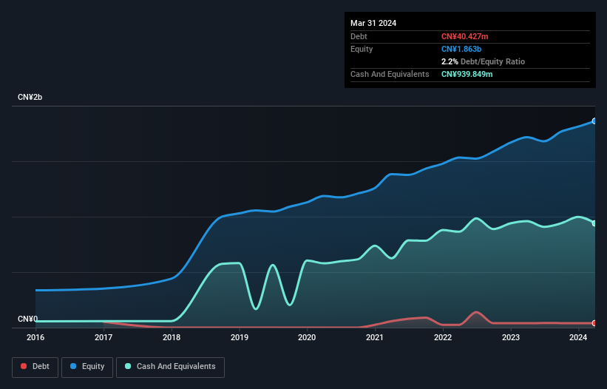Toggle Cash And Equivalents legend button
The width and height of the screenshot is (607, 389).
tap(170, 367)
